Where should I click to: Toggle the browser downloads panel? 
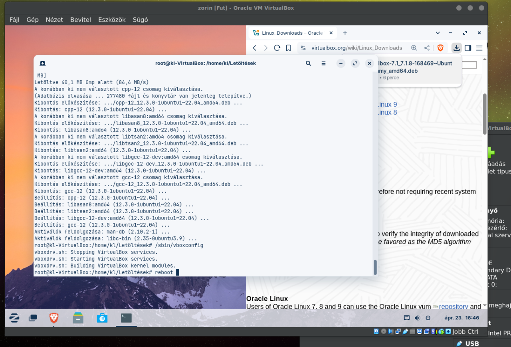456,48
